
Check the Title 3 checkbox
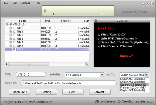[14, 39]
